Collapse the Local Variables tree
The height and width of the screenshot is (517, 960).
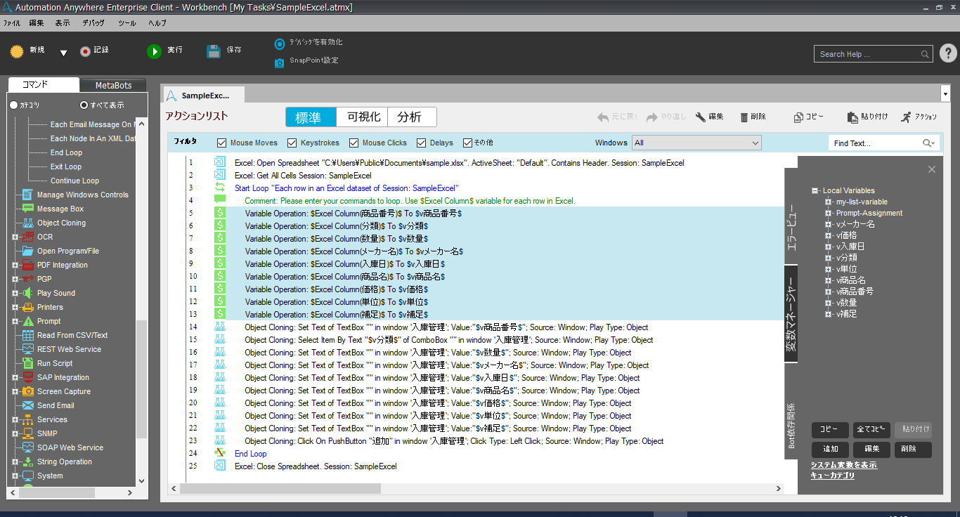click(x=815, y=190)
